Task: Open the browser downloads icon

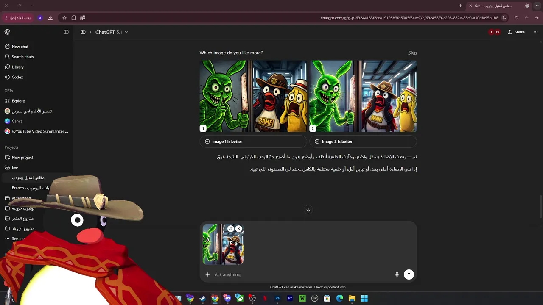Action: tap(50, 18)
